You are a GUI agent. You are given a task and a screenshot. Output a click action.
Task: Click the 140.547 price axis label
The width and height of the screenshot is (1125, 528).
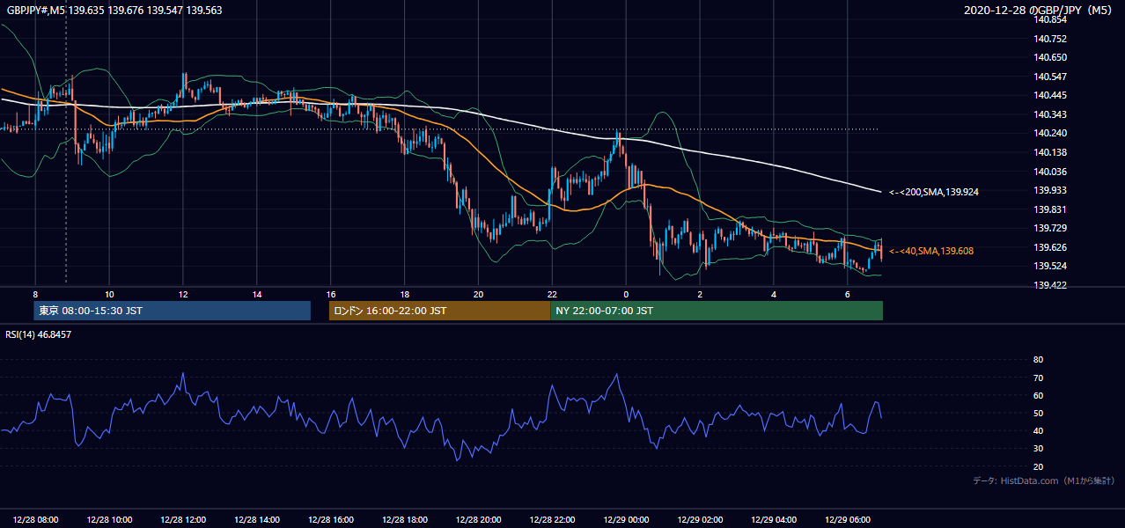pos(1051,77)
